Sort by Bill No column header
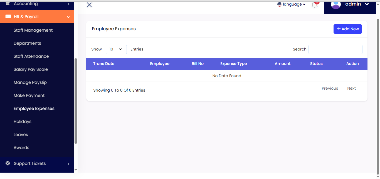 point(198,64)
